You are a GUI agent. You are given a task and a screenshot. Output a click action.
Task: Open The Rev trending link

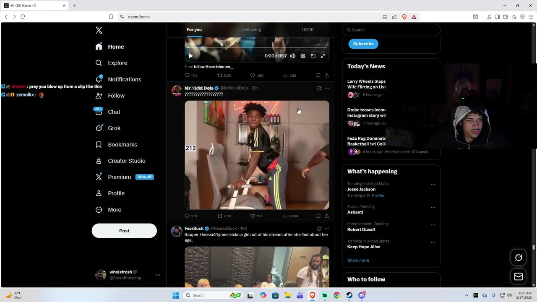(378, 195)
